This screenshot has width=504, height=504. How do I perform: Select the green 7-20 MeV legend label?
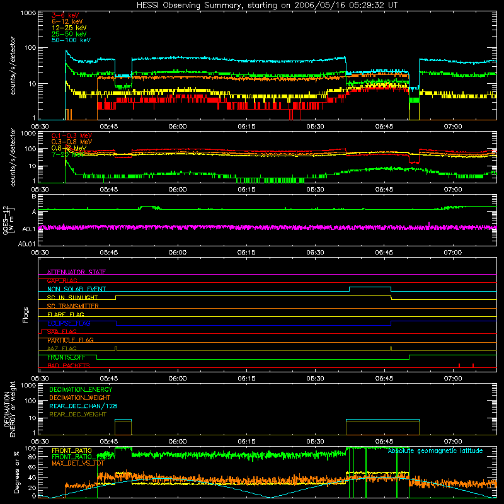[x=67, y=154]
